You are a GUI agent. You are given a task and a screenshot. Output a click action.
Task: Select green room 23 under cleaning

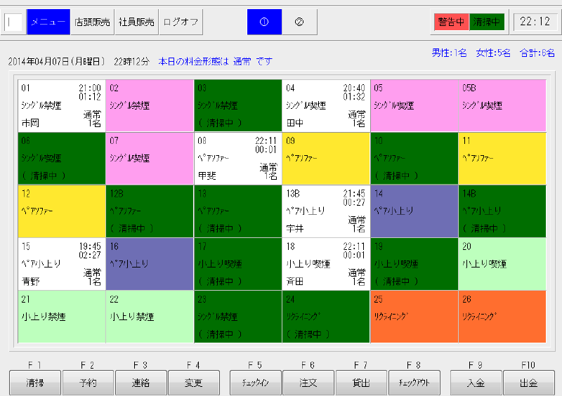(x=238, y=317)
